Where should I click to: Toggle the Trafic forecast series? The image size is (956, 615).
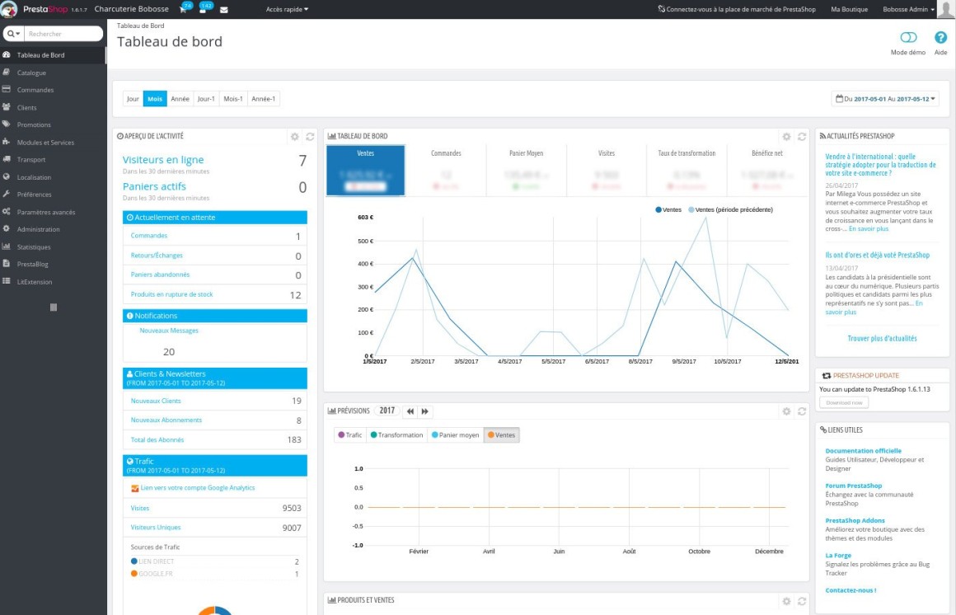pos(350,435)
